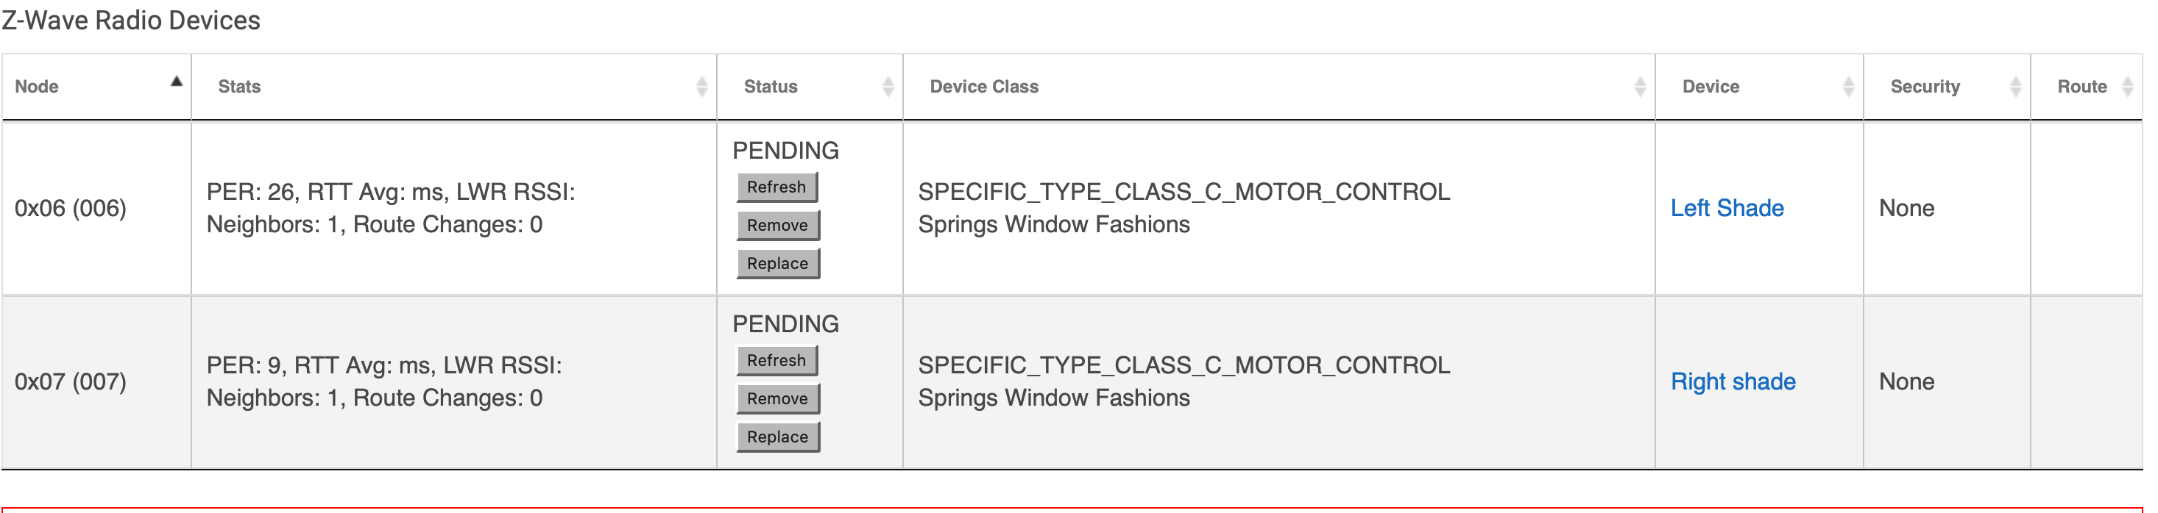Image resolution: width=2158 pixels, height=513 pixels.
Task: Click the Security column sort arrows
Action: (2016, 87)
